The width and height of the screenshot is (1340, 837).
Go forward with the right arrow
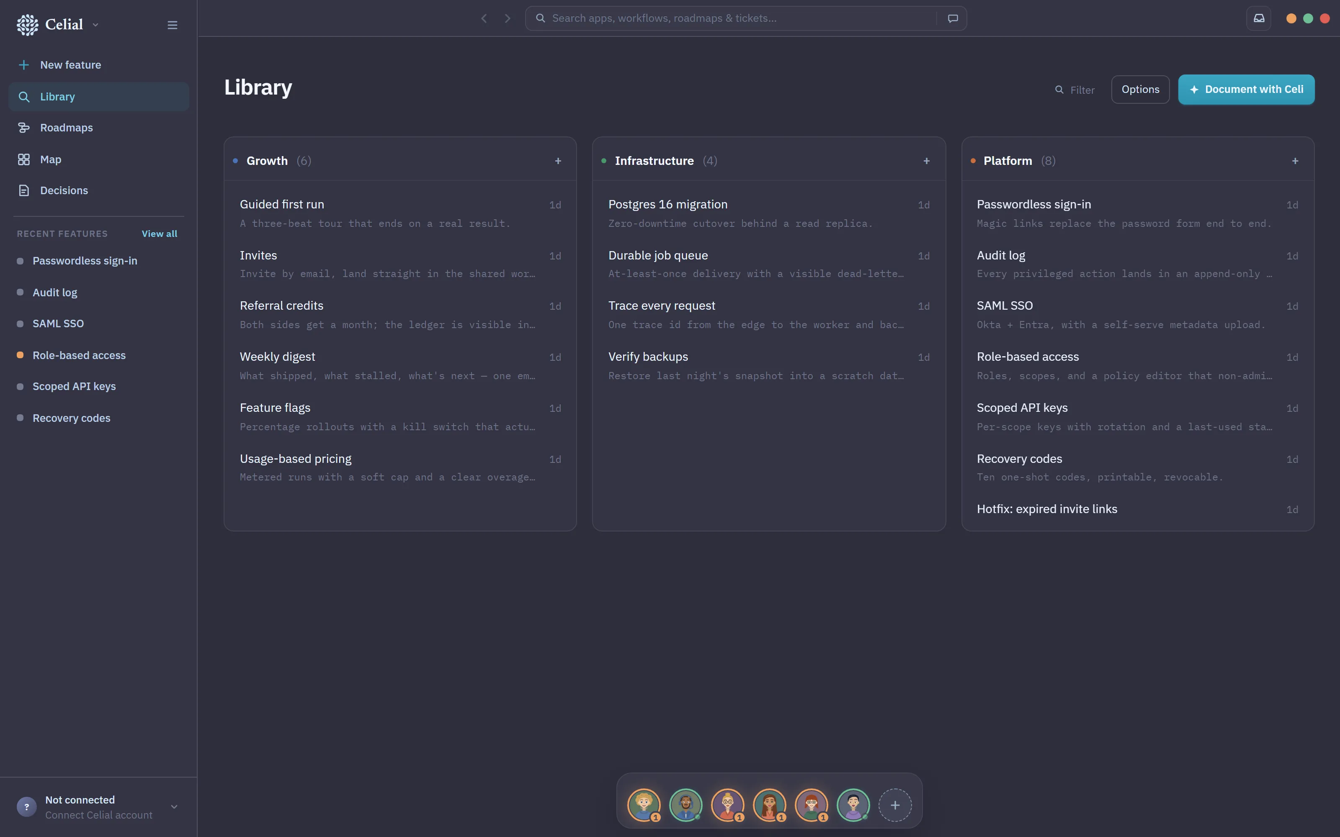coord(508,18)
